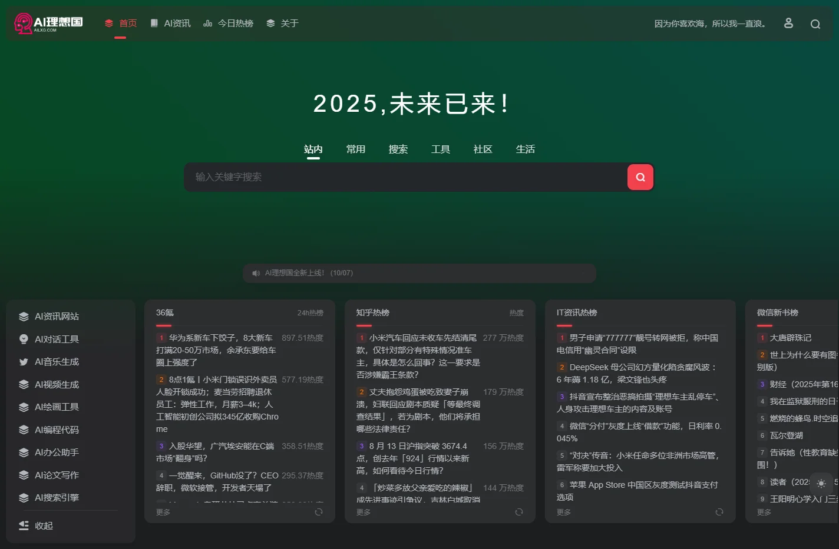The width and height of the screenshot is (839, 549).
Task: Refresh the IT资讯热榜 card
Action: [719, 512]
